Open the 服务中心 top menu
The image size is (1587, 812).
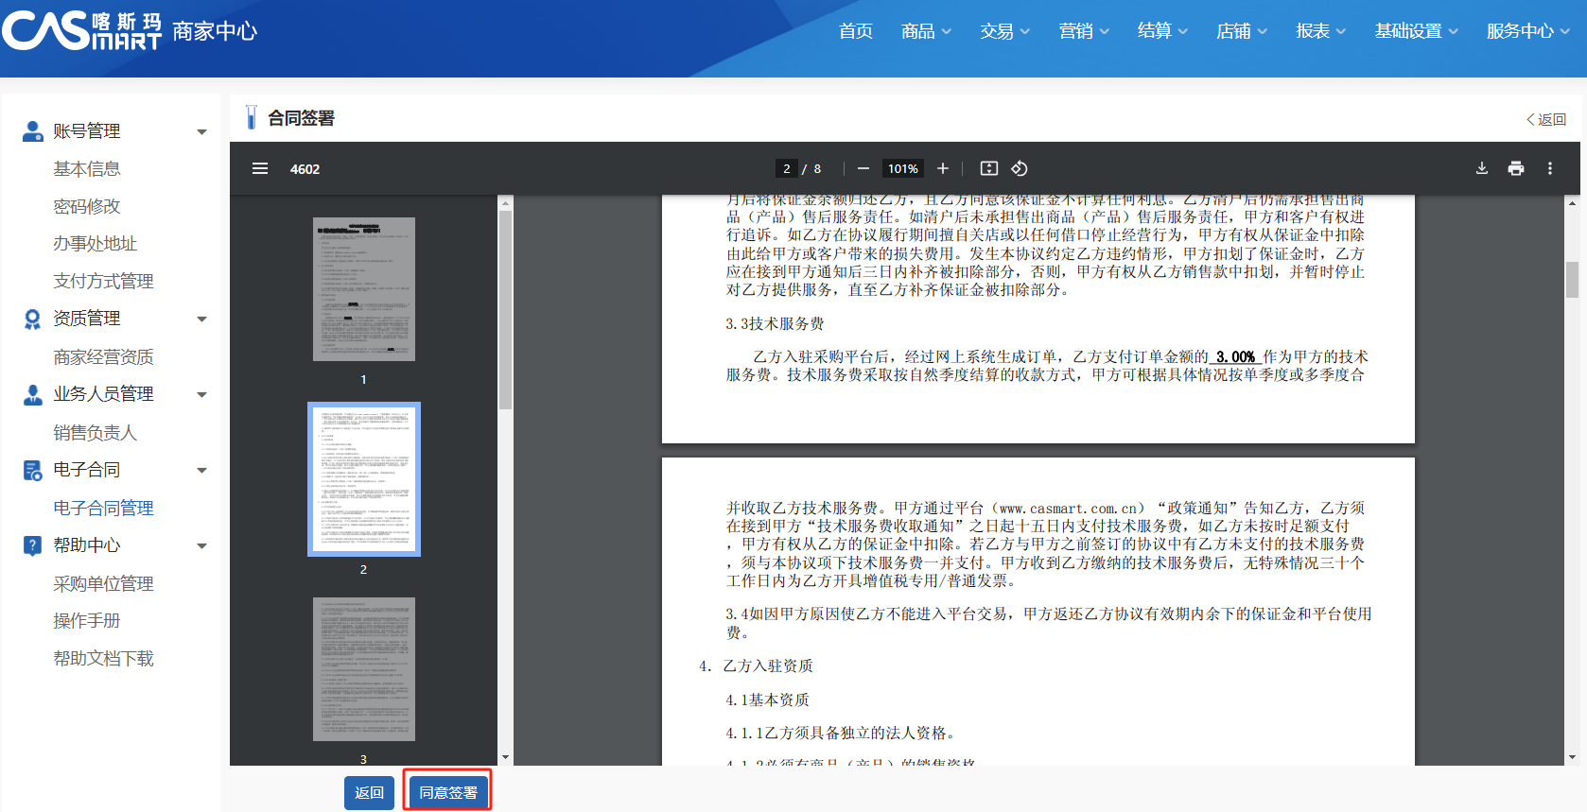click(1526, 31)
